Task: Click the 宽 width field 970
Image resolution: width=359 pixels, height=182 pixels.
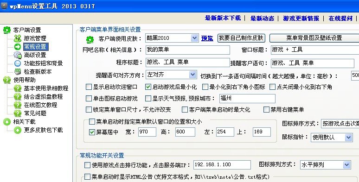Action: 147,132
